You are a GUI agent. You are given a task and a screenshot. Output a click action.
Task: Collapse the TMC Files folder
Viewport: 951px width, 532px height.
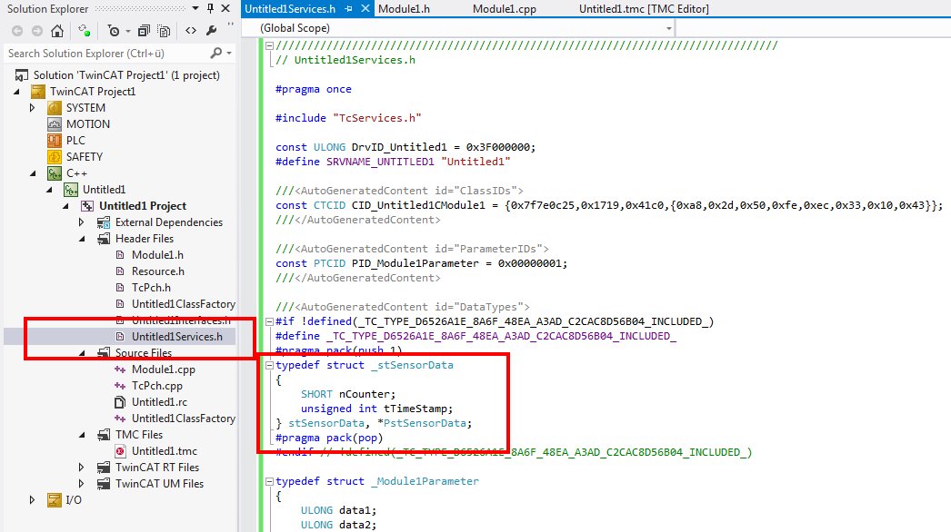click(81, 435)
